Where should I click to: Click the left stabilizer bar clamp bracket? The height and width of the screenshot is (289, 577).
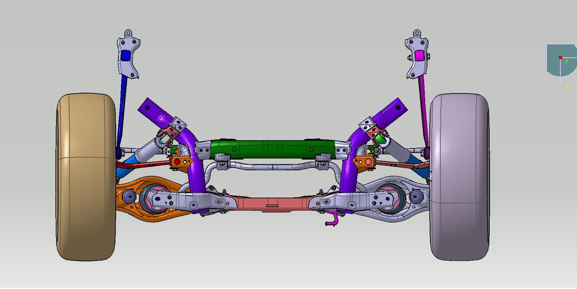pos(222,162)
